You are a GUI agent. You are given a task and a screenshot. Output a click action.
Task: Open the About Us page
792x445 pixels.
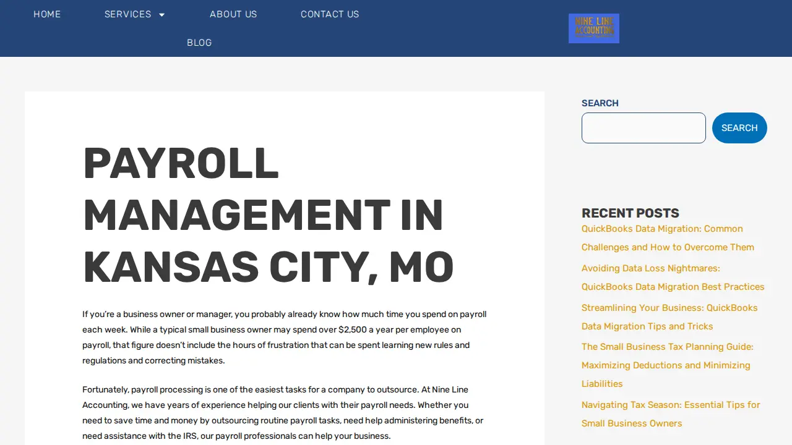tap(233, 14)
